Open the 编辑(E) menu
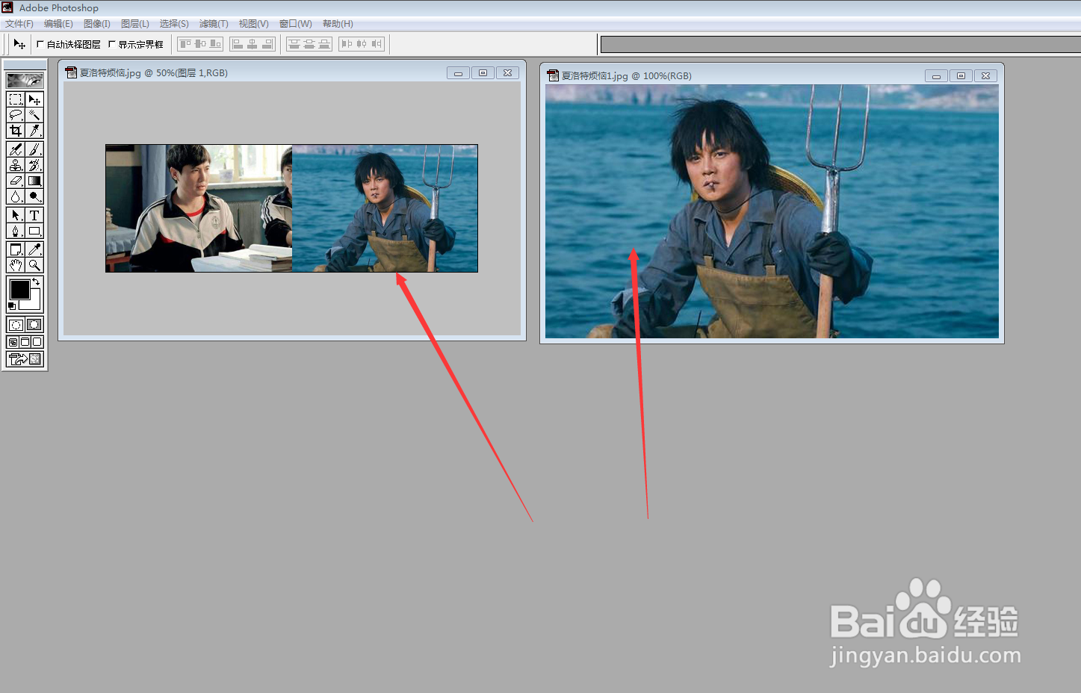Image resolution: width=1081 pixels, height=693 pixels. click(58, 24)
